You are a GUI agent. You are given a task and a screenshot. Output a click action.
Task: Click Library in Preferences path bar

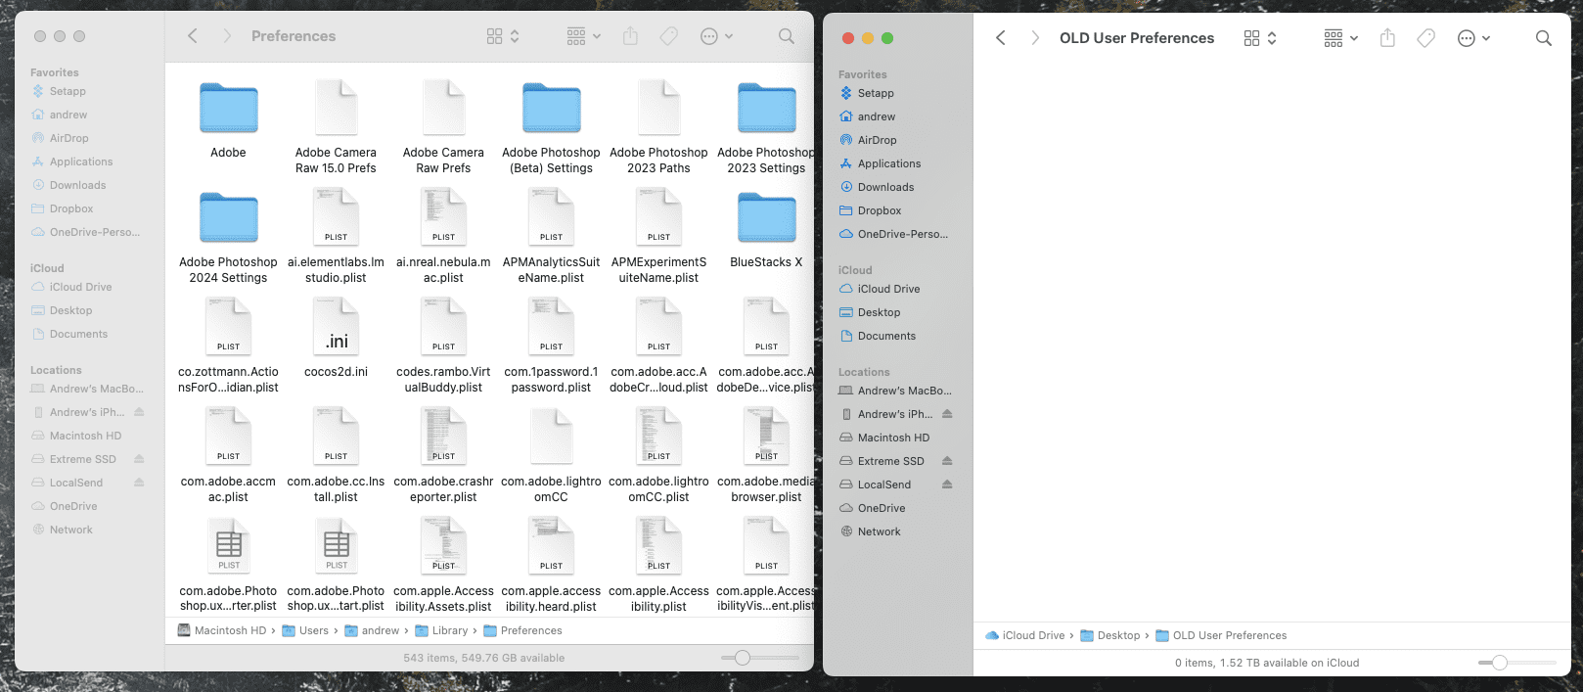[x=441, y=630]
